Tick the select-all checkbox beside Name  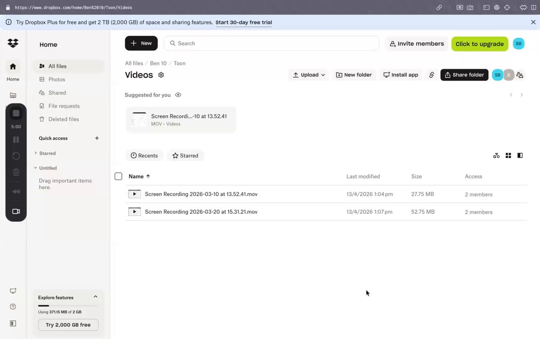click(x=118, y=176)
